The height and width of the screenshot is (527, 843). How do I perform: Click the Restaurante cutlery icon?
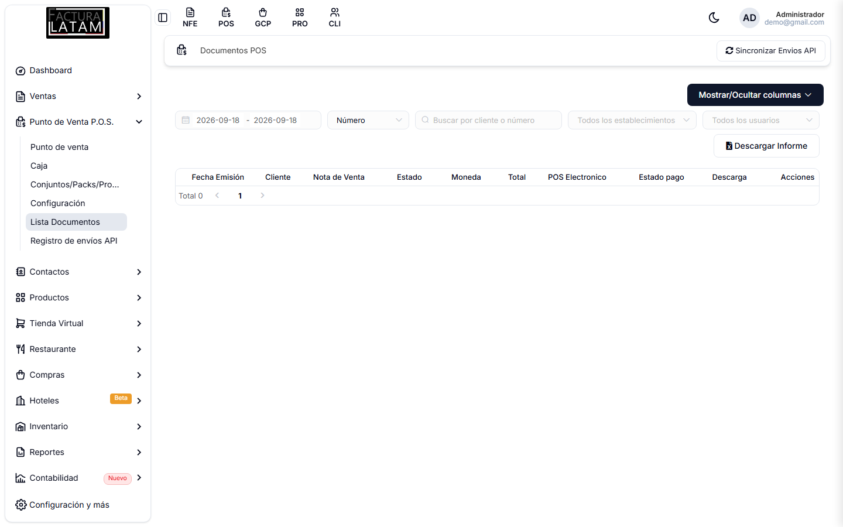20,349
